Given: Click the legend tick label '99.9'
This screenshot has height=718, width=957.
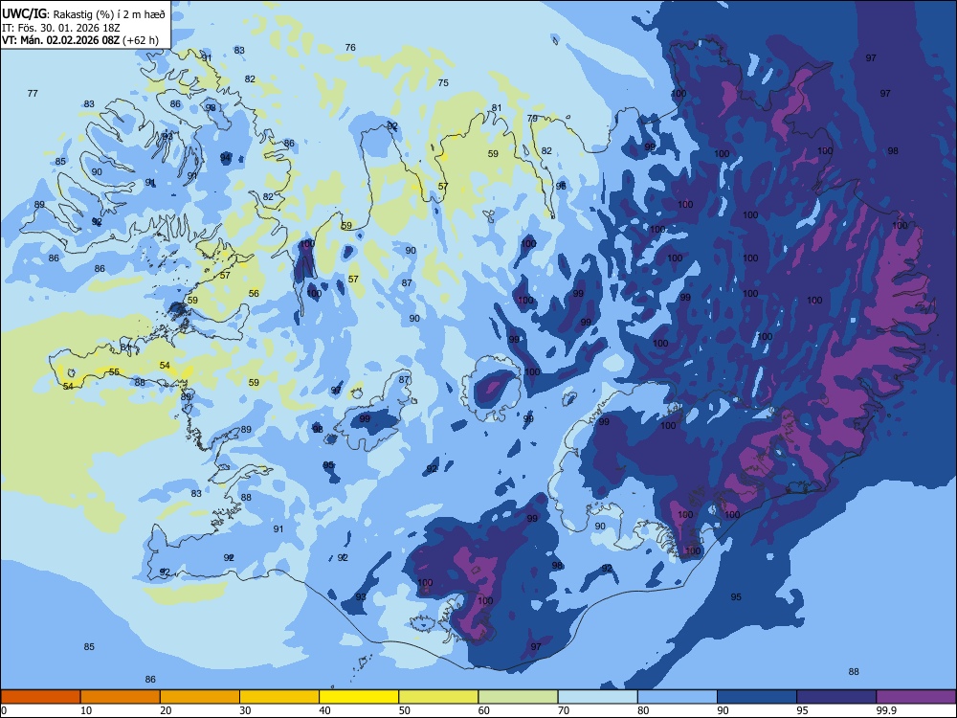Looking at the screenshot, I should (885, 710).
